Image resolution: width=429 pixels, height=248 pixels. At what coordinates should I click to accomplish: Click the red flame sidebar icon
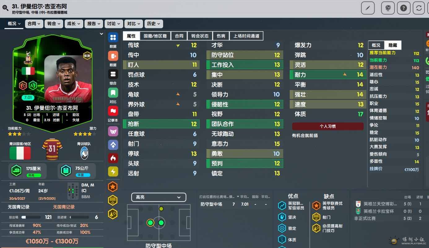pyautogui.click(x=113, y=158)
